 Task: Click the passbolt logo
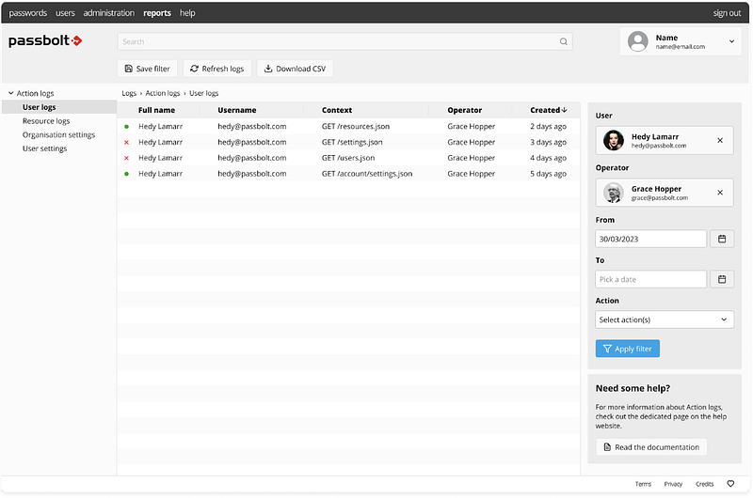pos(45,40)
